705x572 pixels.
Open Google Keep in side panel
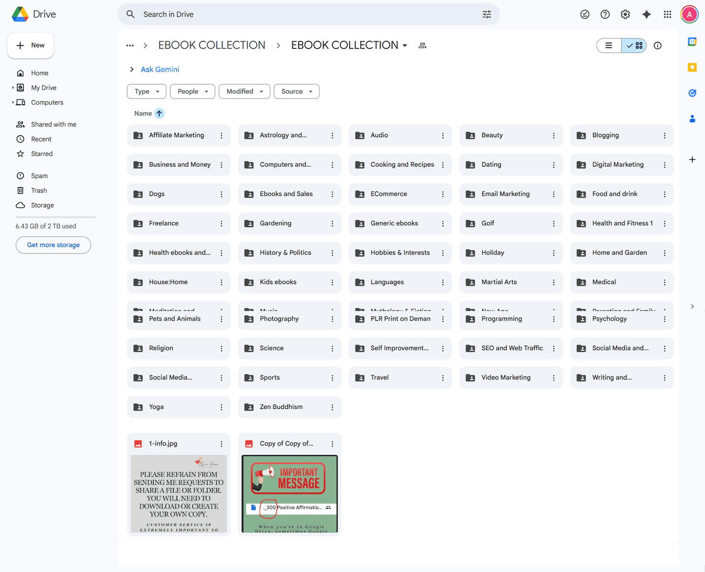point(692,67)
